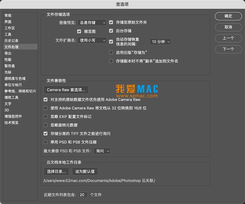Open the 文件扩展名 dropdown
The height and width of the screenshot is (204, 245).
(92, 40)
